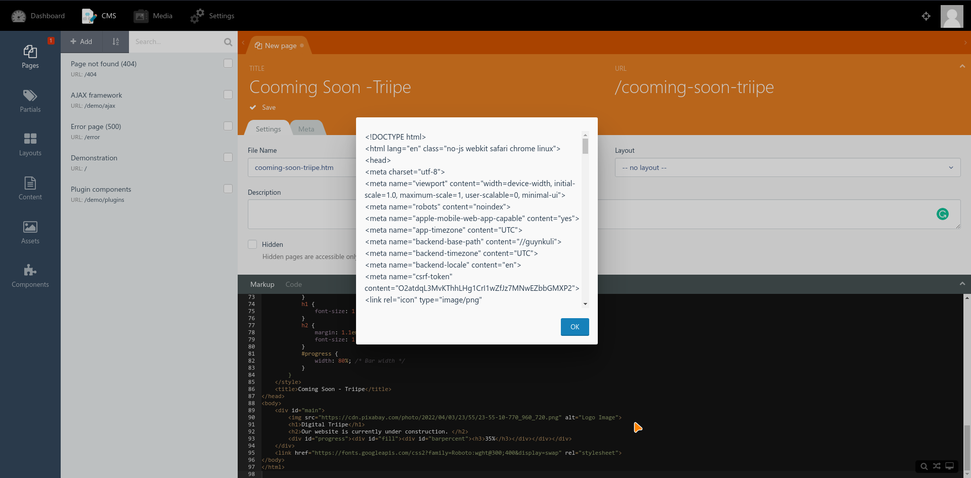The width and height of the screenshot is (971, 478).
Task: Click the crosshair preview icon in top bar
Action: [926, 16]
